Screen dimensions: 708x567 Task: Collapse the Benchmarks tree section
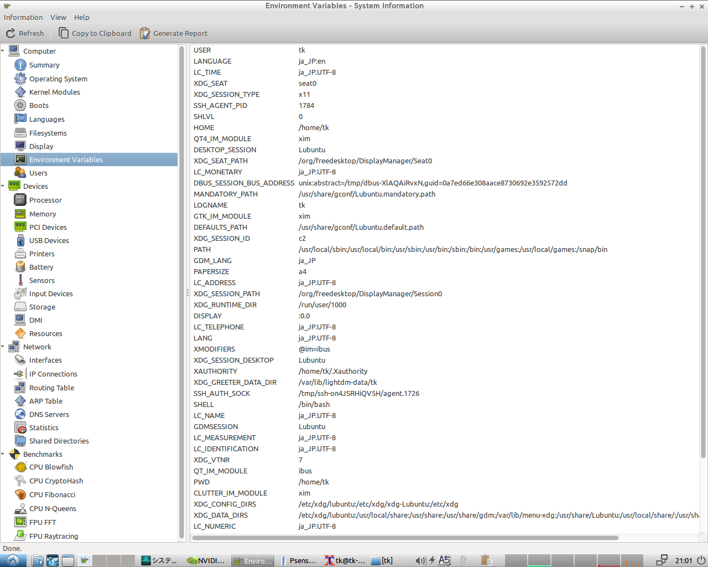click(3, 454)
